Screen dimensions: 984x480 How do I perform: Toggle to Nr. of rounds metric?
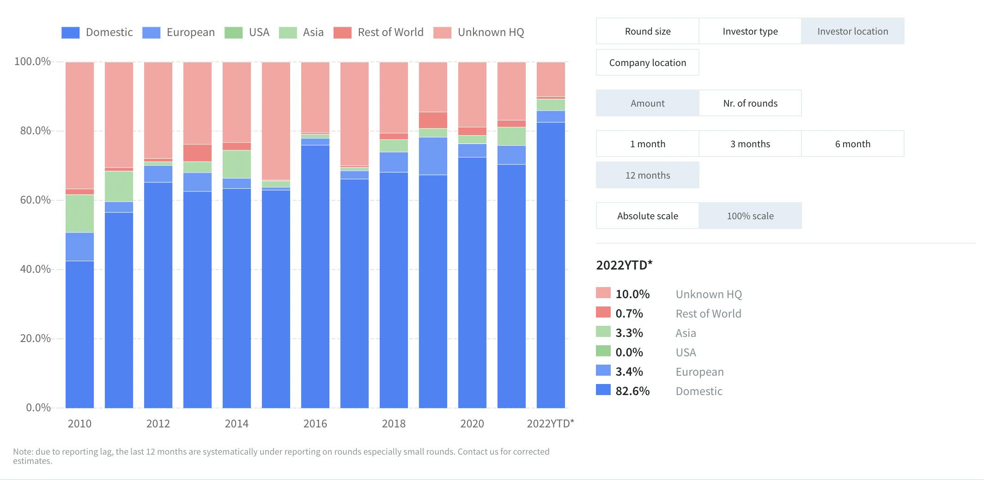750,103
